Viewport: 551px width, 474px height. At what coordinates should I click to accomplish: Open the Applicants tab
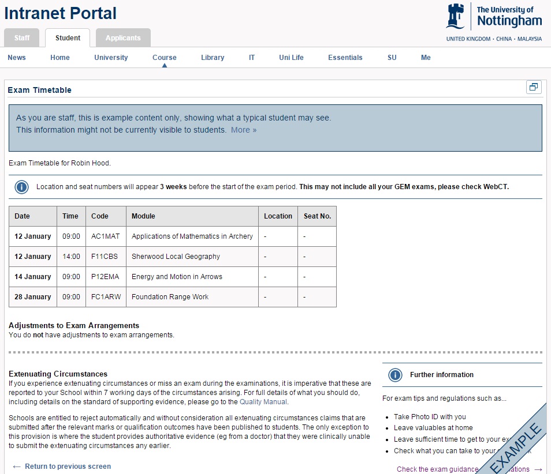[123, 38]
